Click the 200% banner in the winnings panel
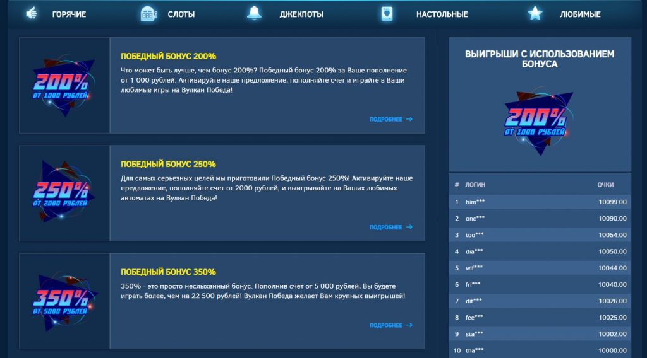This screenshot has height=358, width=647. 539,120
